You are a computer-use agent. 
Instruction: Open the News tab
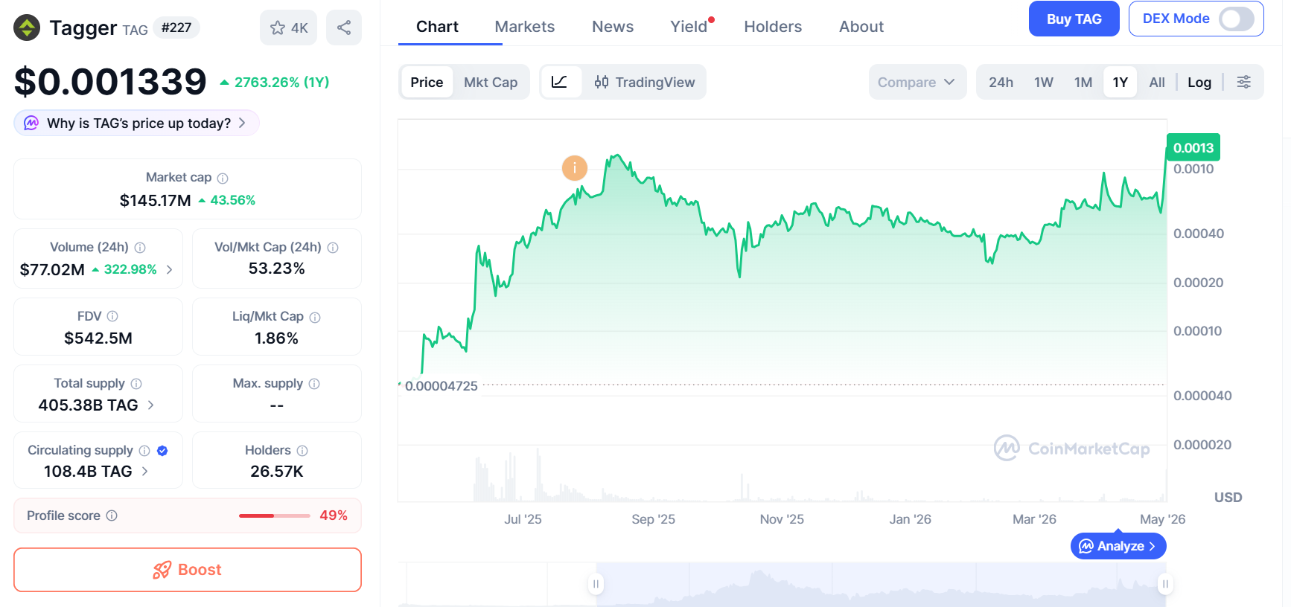click(613, 27)
